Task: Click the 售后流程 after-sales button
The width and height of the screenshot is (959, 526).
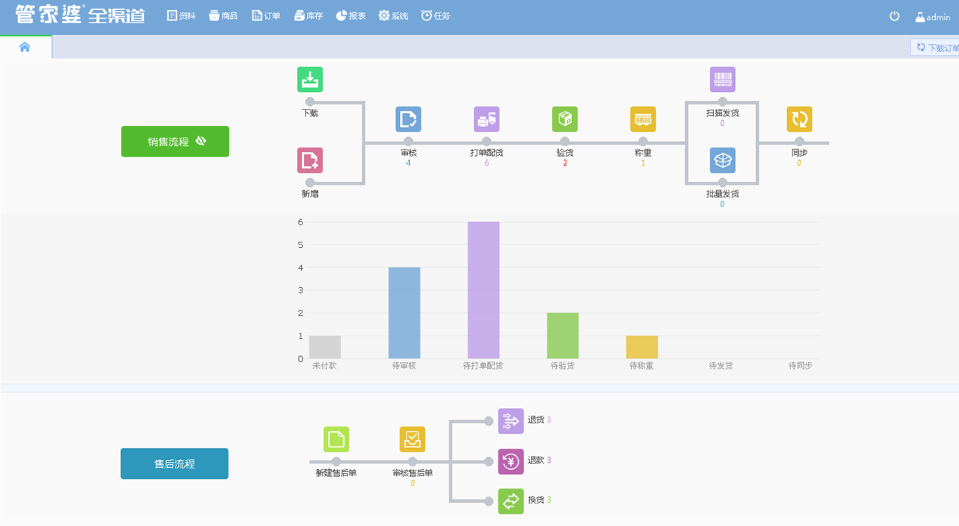Action: (174, 463)
